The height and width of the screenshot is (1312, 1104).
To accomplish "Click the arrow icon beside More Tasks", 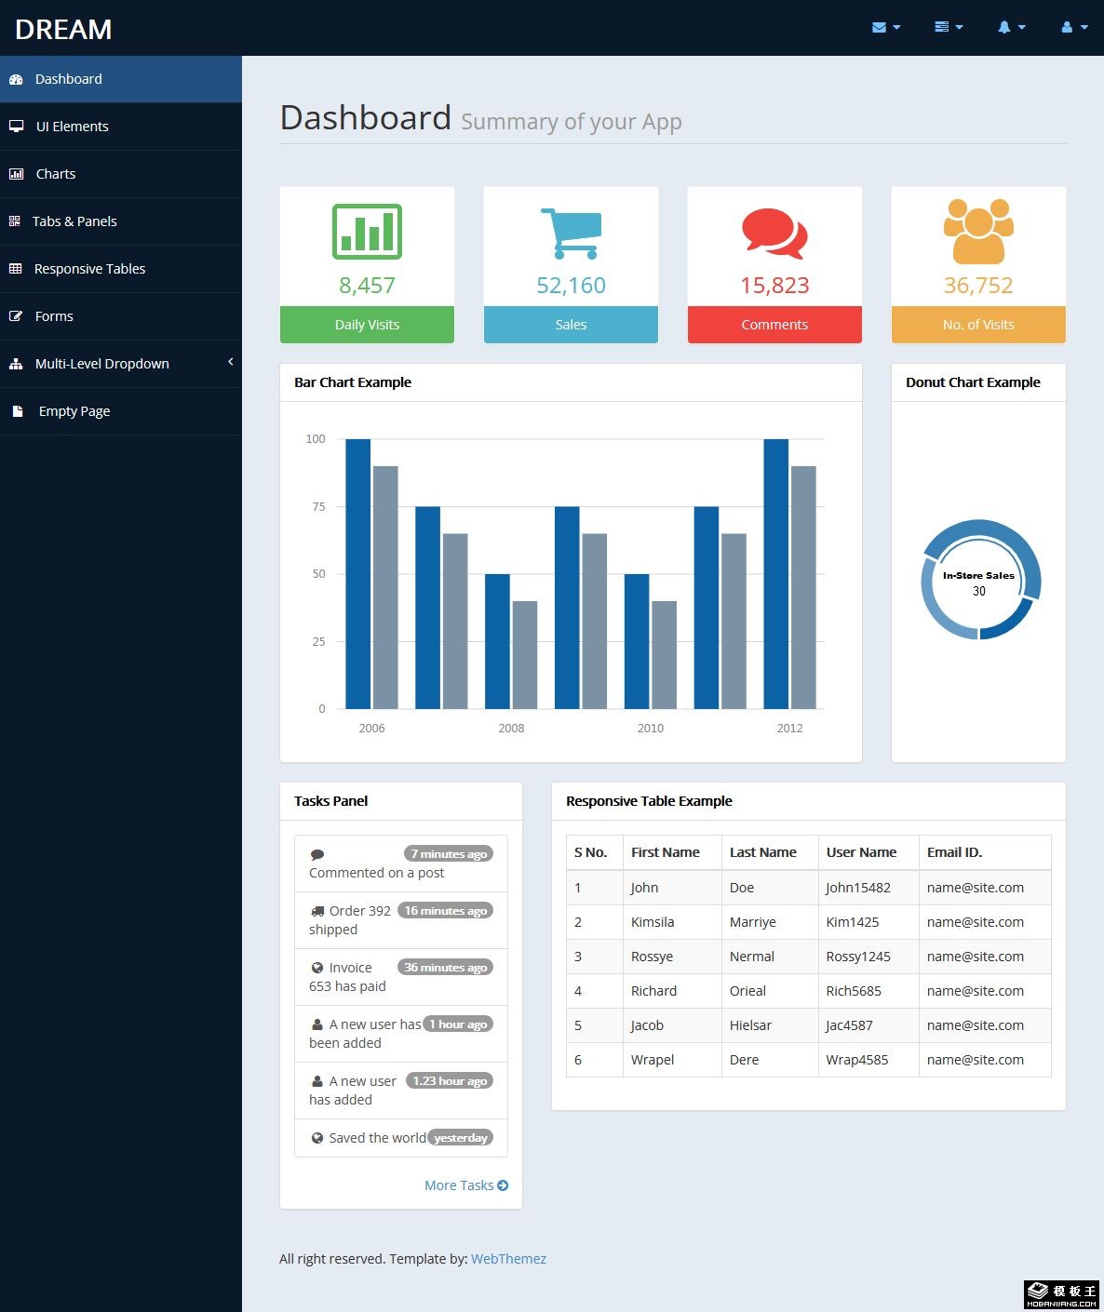I will click(503, 1185).
